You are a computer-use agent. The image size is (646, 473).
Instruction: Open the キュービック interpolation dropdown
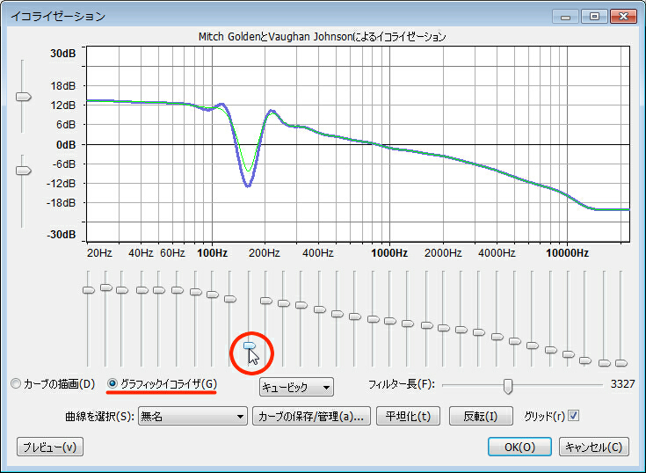[296, 388]
